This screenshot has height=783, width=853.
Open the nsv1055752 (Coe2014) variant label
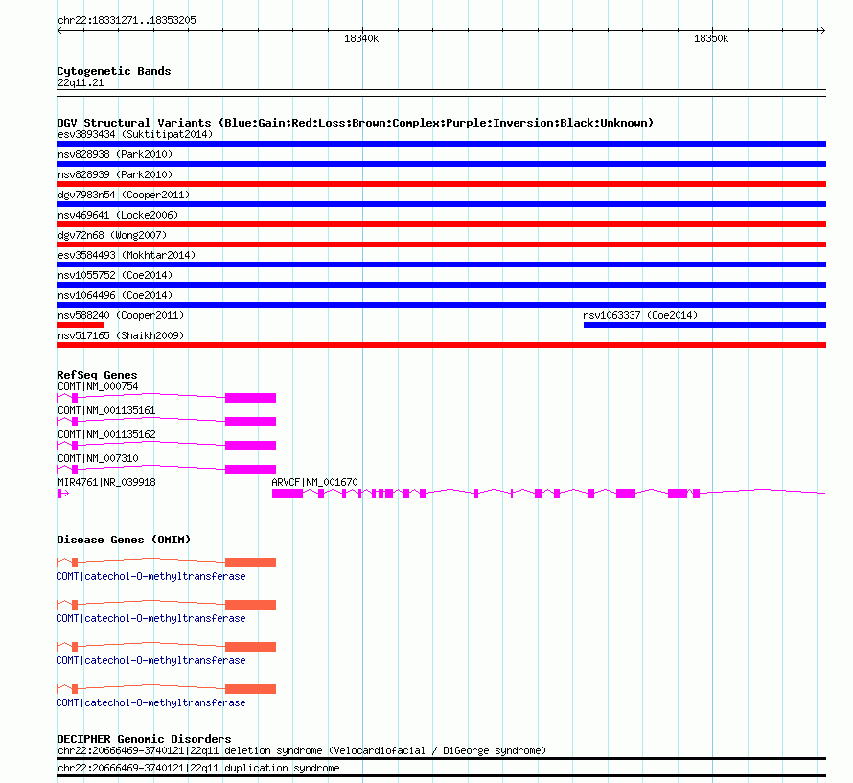[115, 275]
